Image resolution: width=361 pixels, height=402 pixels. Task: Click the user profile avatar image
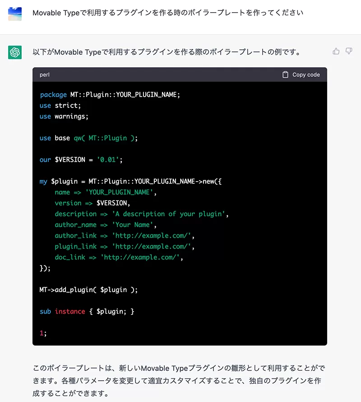coord(15,14)
